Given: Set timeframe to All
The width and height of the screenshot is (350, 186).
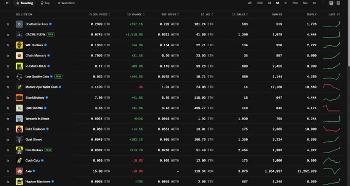Looking at the screenshot, I should click(250, 3).
